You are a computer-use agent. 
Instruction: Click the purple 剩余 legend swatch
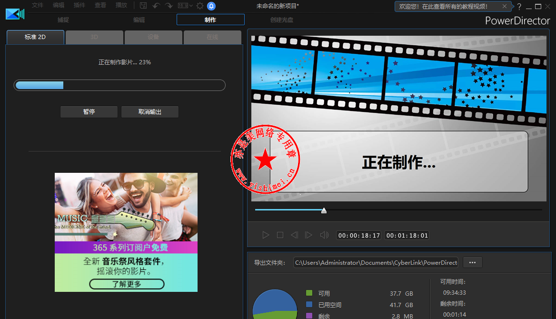(309, 316)
